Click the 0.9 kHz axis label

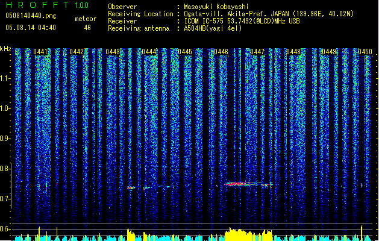5,139
